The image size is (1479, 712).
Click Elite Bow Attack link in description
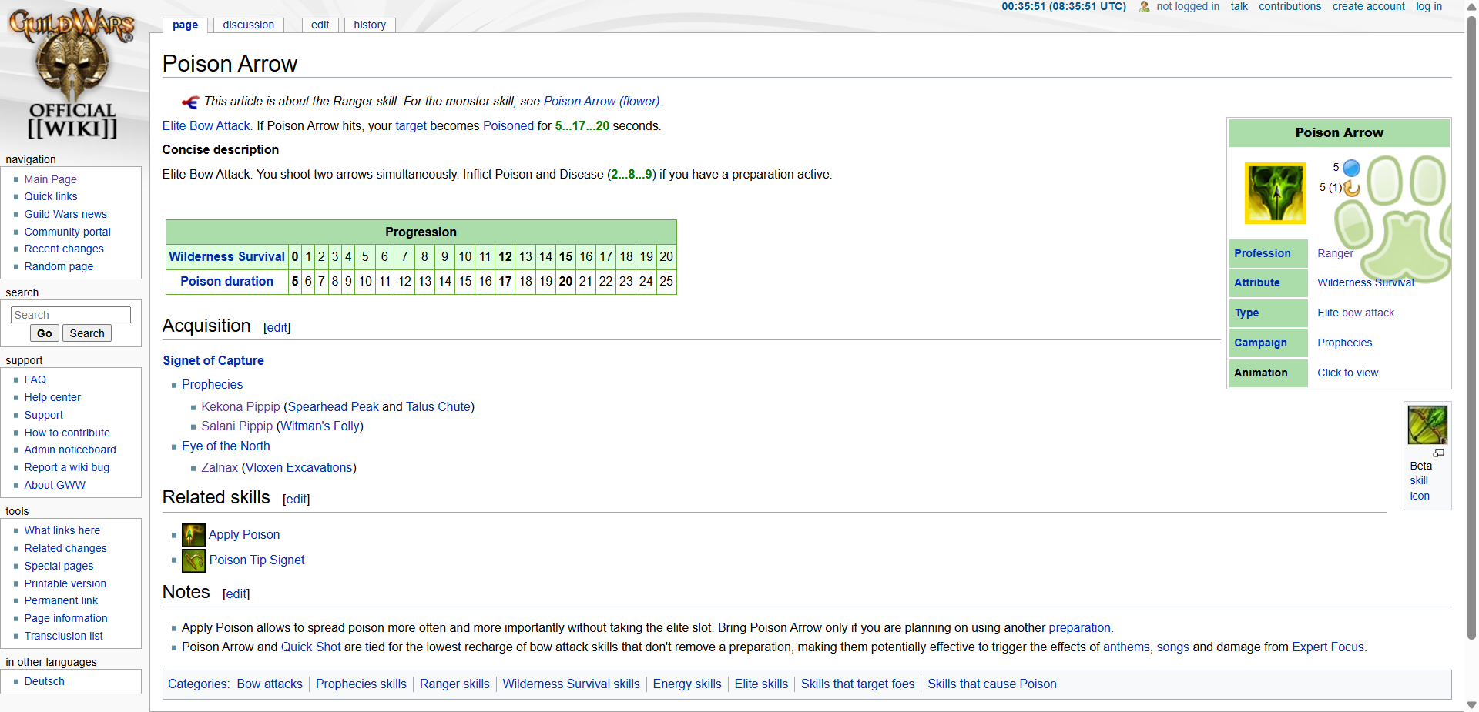pyautogui.click(x=206, y=126)
